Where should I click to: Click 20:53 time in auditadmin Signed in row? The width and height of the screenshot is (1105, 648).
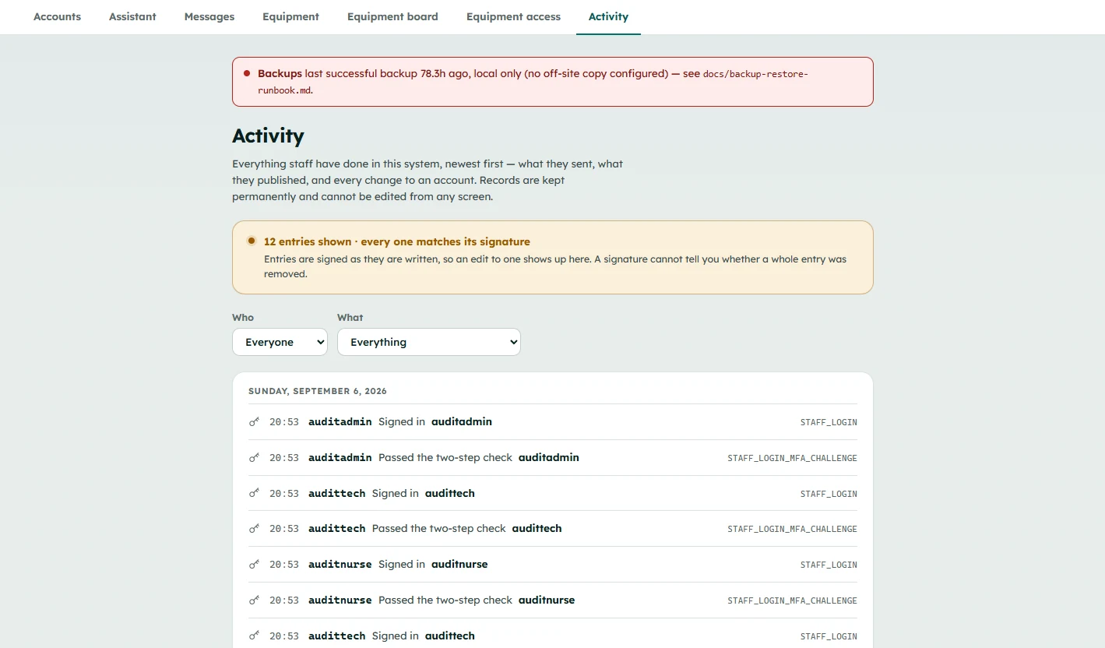[284, 422]
